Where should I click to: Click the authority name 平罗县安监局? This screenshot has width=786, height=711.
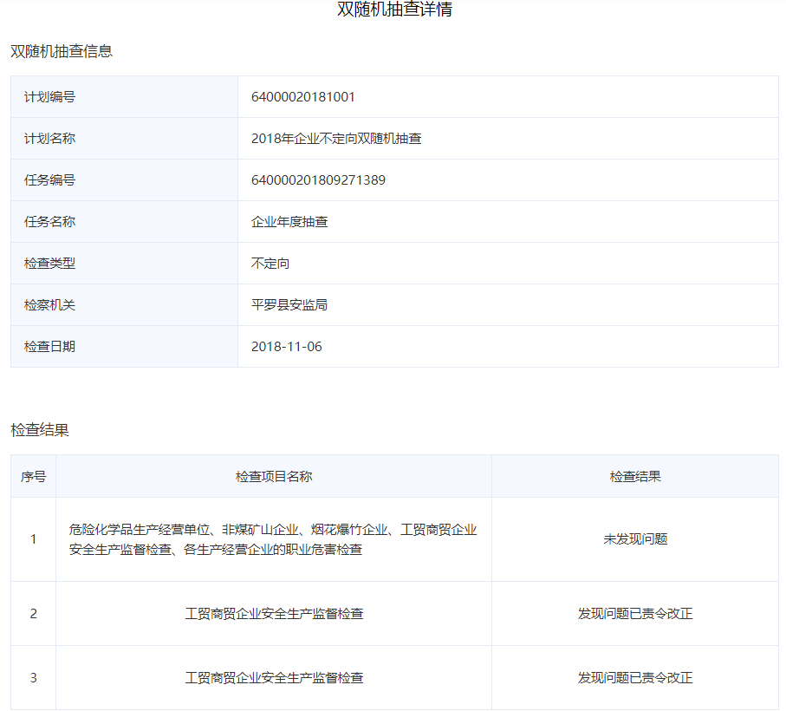click(x=289, y=305)
